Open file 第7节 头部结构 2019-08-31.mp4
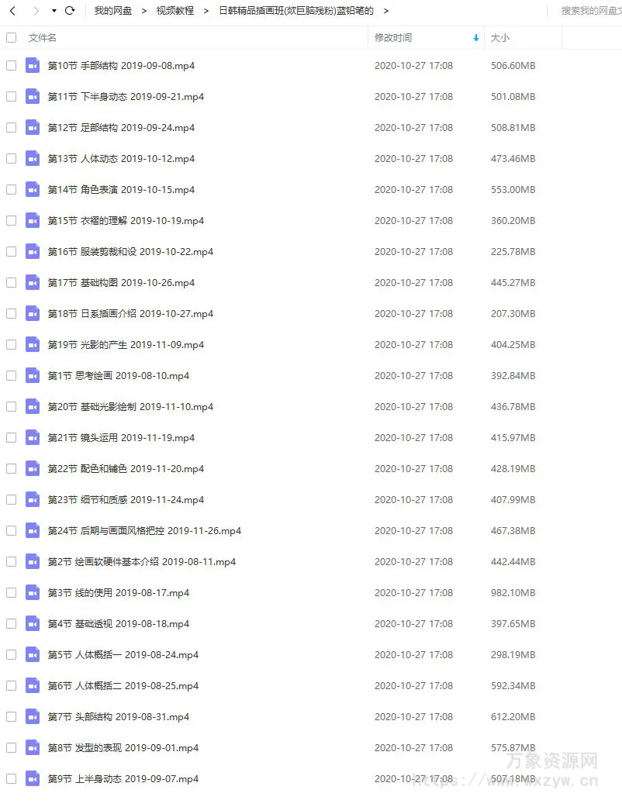This screenshot has width=622, height=807. coord(119,716)
